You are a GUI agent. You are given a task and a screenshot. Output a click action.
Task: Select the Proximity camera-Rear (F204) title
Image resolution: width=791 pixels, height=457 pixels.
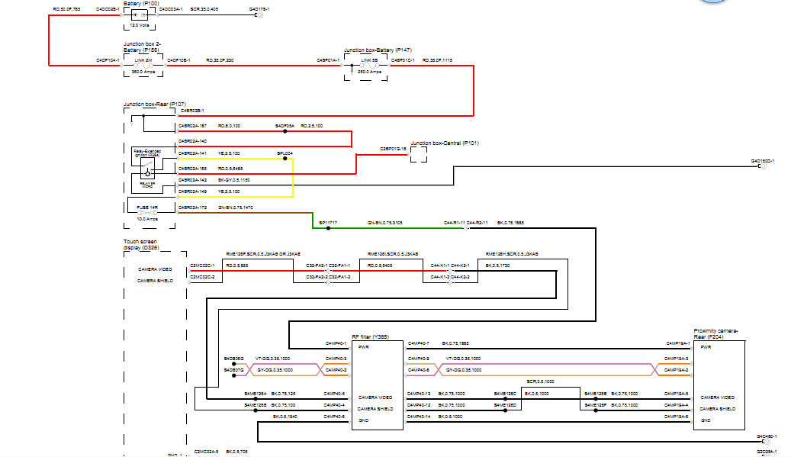tap(715, 333)
